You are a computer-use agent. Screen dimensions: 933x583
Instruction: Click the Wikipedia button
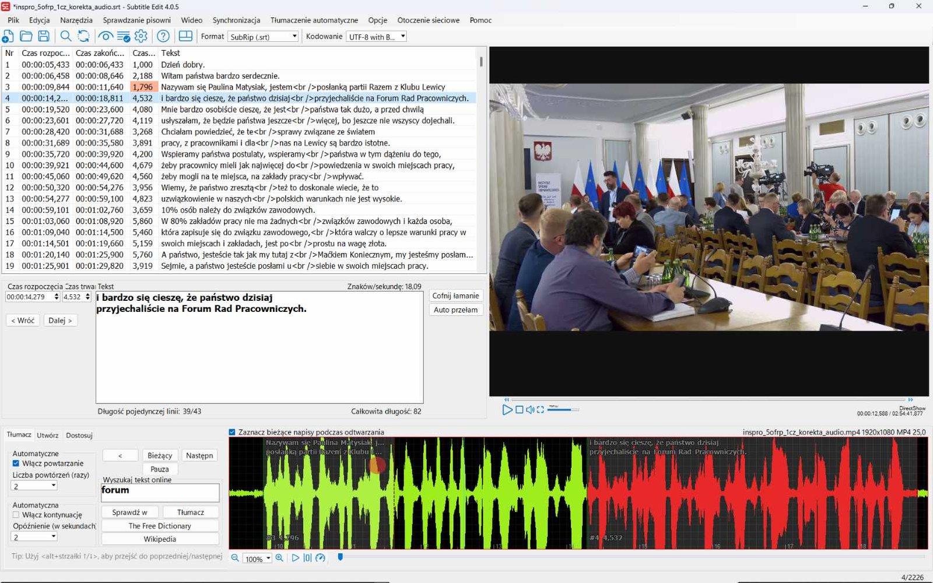click(160, 539)
